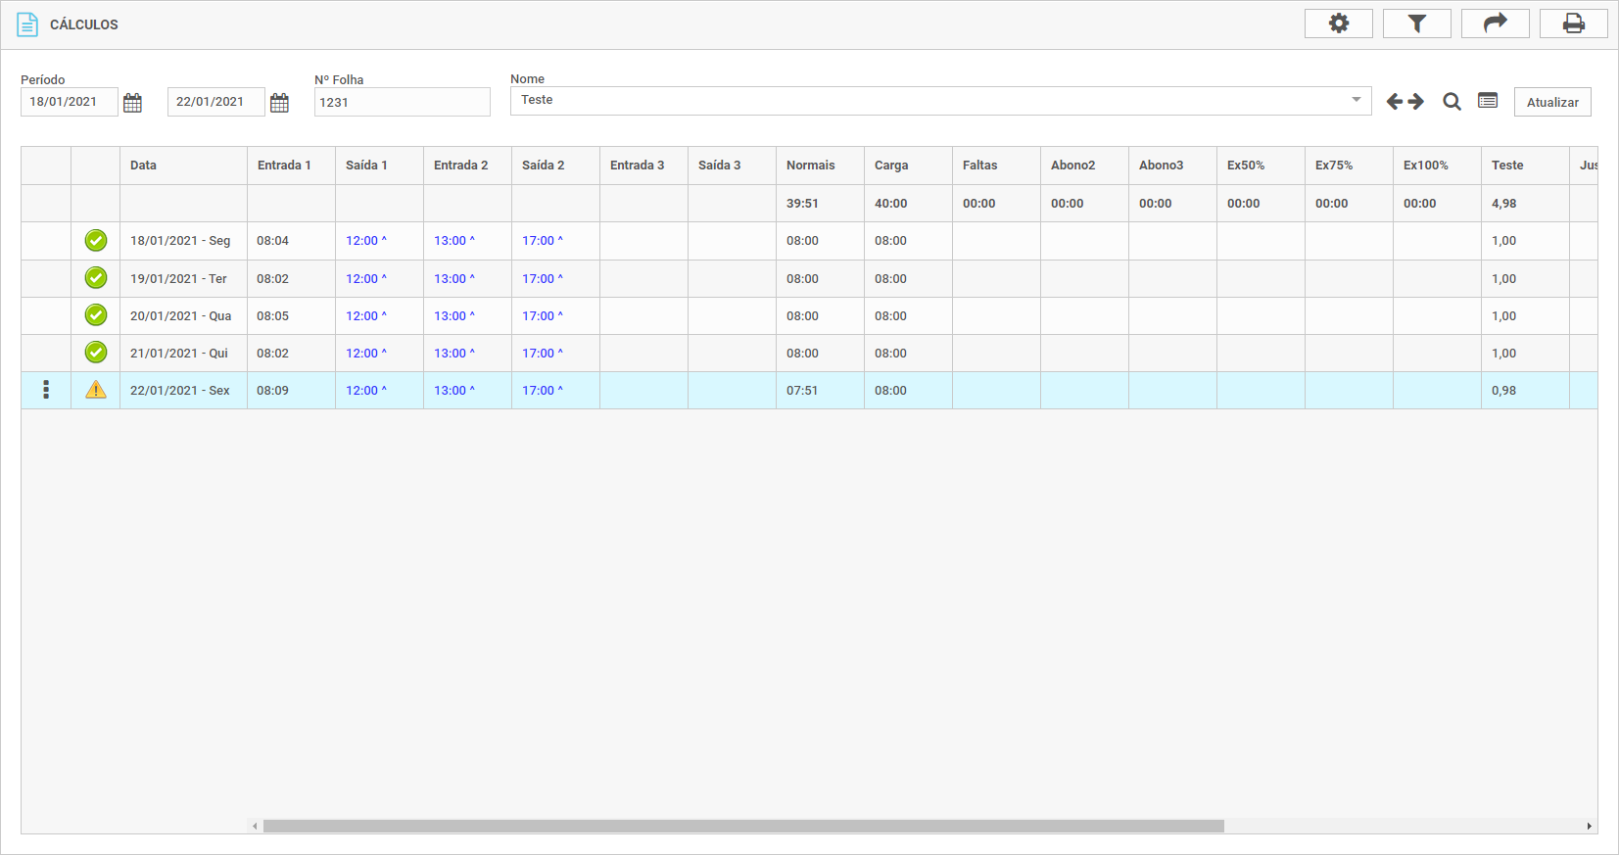Open the three-dot menu on 22/01/2021 row
Viewport: 1619px width, 855px height.
[46, 390]
